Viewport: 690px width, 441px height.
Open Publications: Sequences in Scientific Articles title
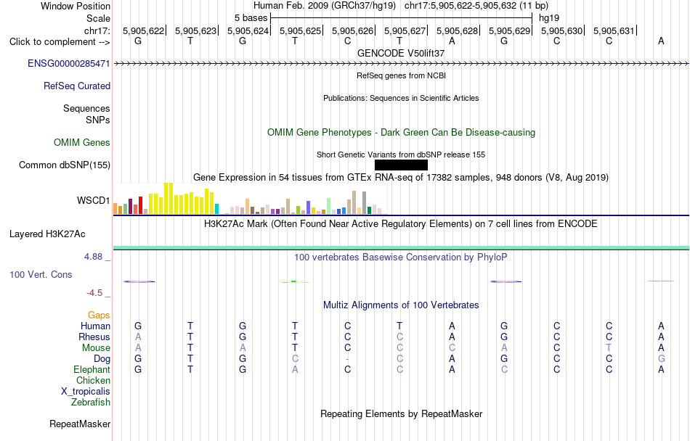click(x=401, y=98)
